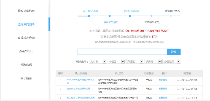The height and width of the screenshot is (101, 210).
Task: Click the 幼儿园名称 column header
Action: point(81,73)
